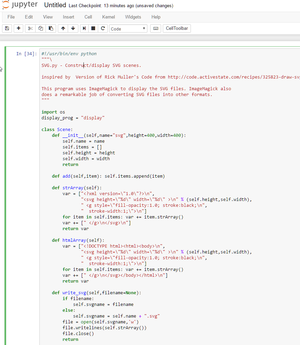This screenshot has height=345, width=300.
Task: Click 'file.writelines(self.strArray())' line
Action: click(x=104, y=328)
